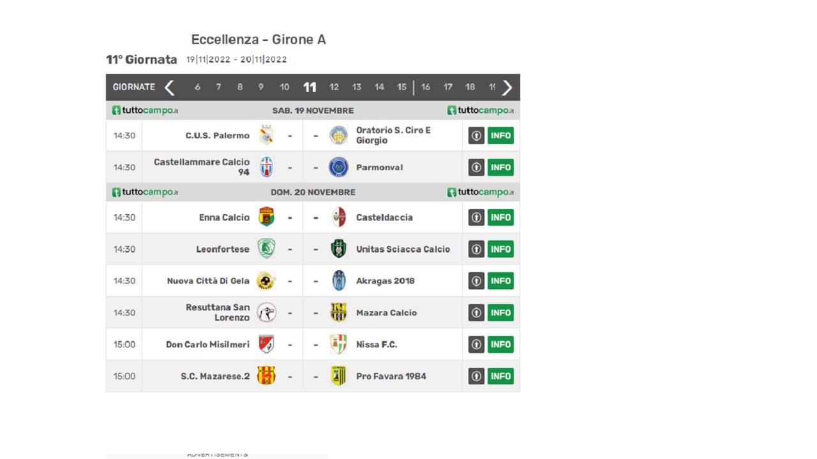Screen dimensions: 817x459
Task: Click the Pro Favara 1984 crest
Action: pyautogui.click(x=338, y=376)
